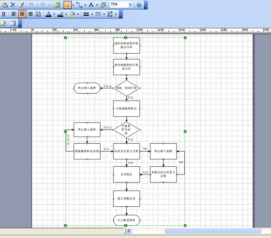Select the Text tool (A icon)
This screenshot has height=238, width=271.
point(91,5)
